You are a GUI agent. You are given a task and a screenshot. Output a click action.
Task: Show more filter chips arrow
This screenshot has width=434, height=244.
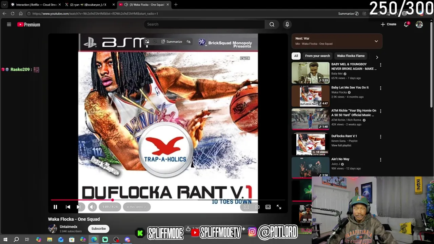tap(377, 57)
